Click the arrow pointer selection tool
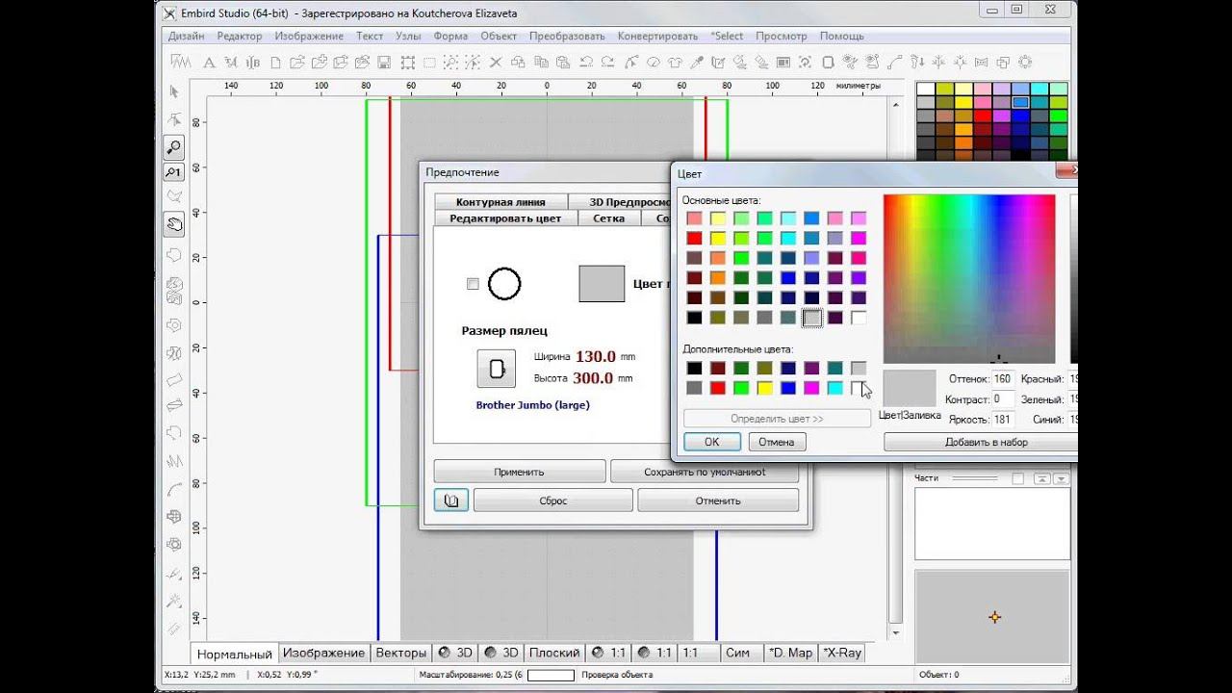 [x=174, y=92]
